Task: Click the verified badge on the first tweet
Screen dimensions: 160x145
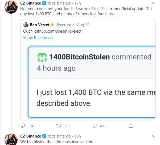Action: click(x=44, y=3)
